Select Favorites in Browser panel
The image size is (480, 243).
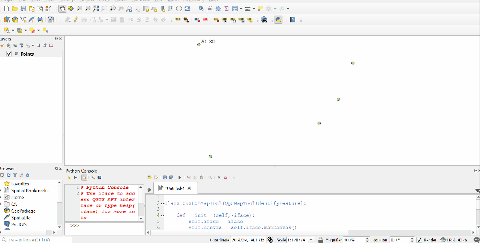click(x=20, y=184)
